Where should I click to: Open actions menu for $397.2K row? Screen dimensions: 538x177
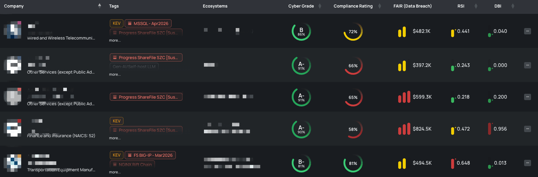coord(527,65)
